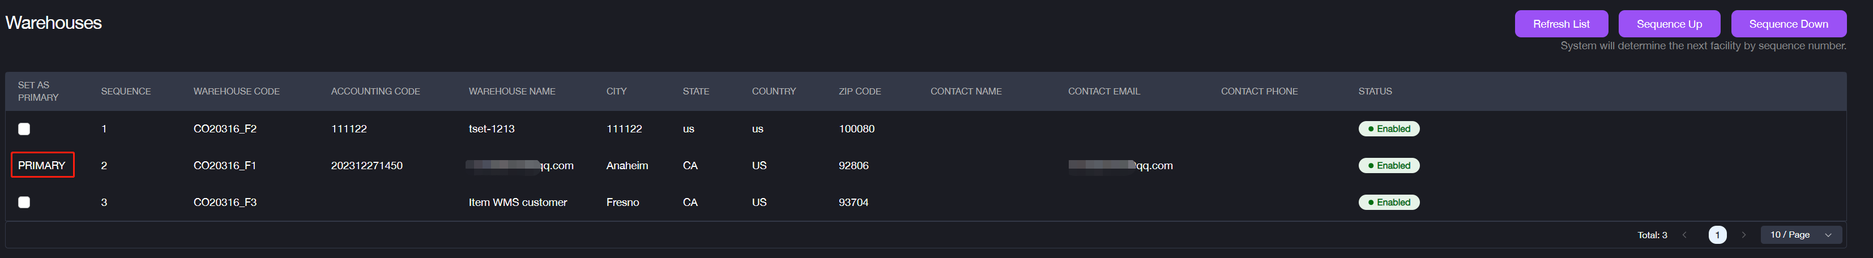
Task: Click the Warehouse Name column header
Action: click(x=512, y=92)
